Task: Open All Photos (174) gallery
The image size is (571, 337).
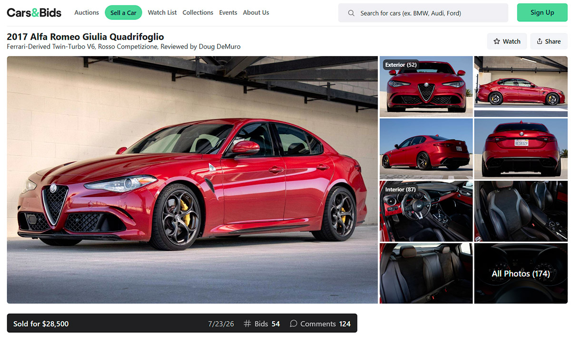Action: pos(521,273)
